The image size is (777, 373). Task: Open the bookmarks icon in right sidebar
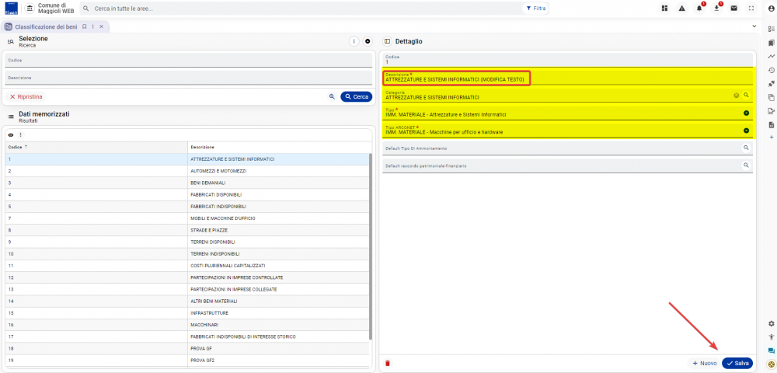(771, 43)
